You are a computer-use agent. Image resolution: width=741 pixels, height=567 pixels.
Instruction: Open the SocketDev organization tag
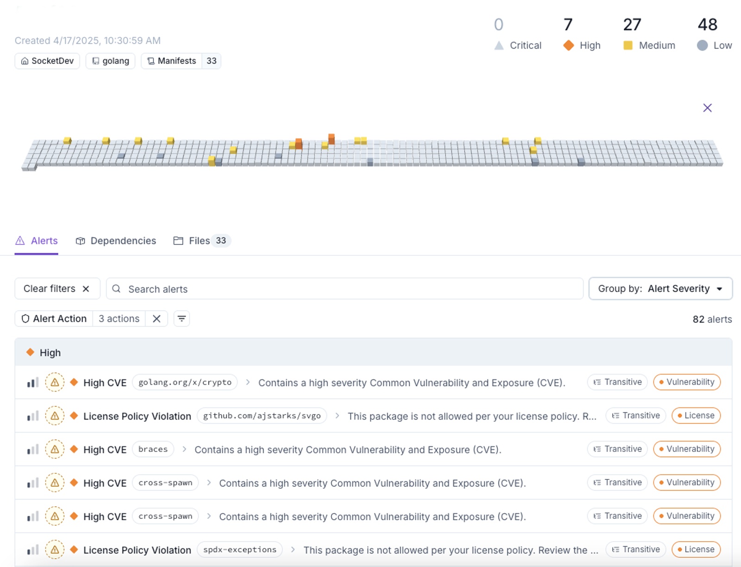[47, 61]
